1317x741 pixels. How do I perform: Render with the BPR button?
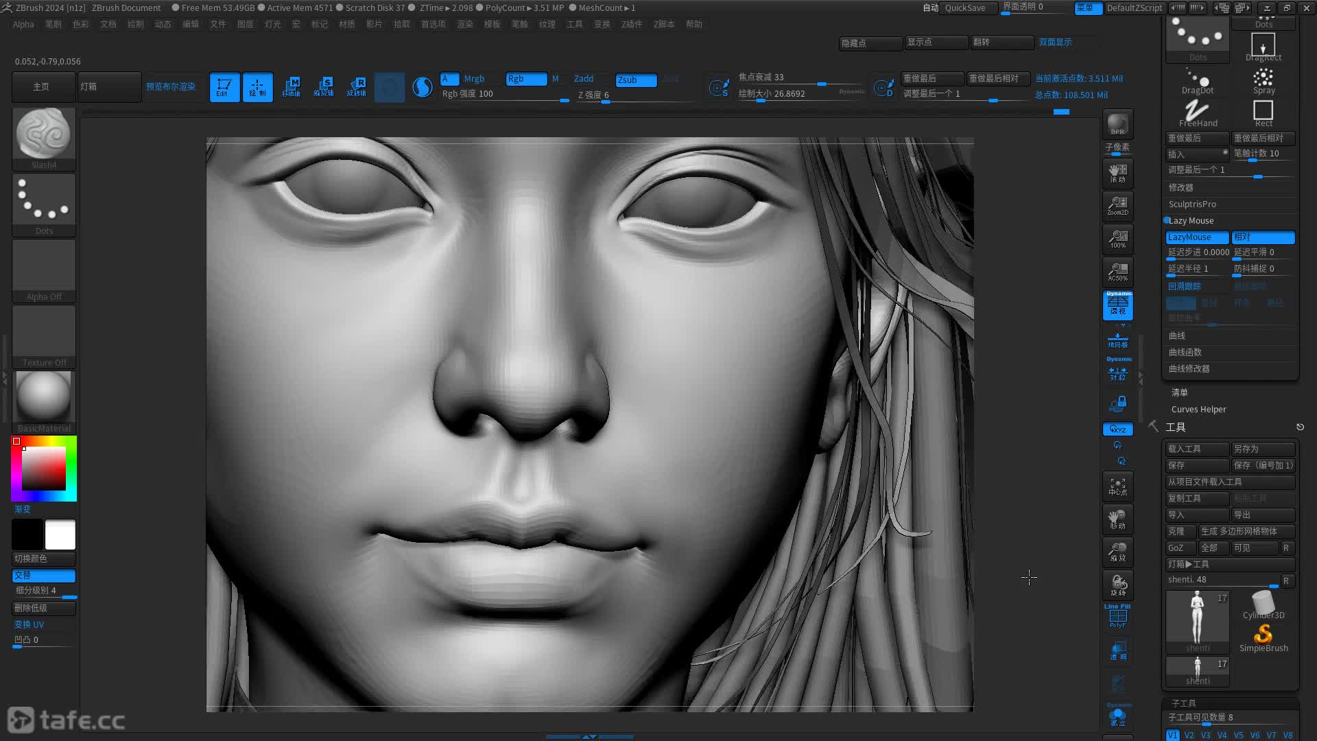pos(1117,124)
